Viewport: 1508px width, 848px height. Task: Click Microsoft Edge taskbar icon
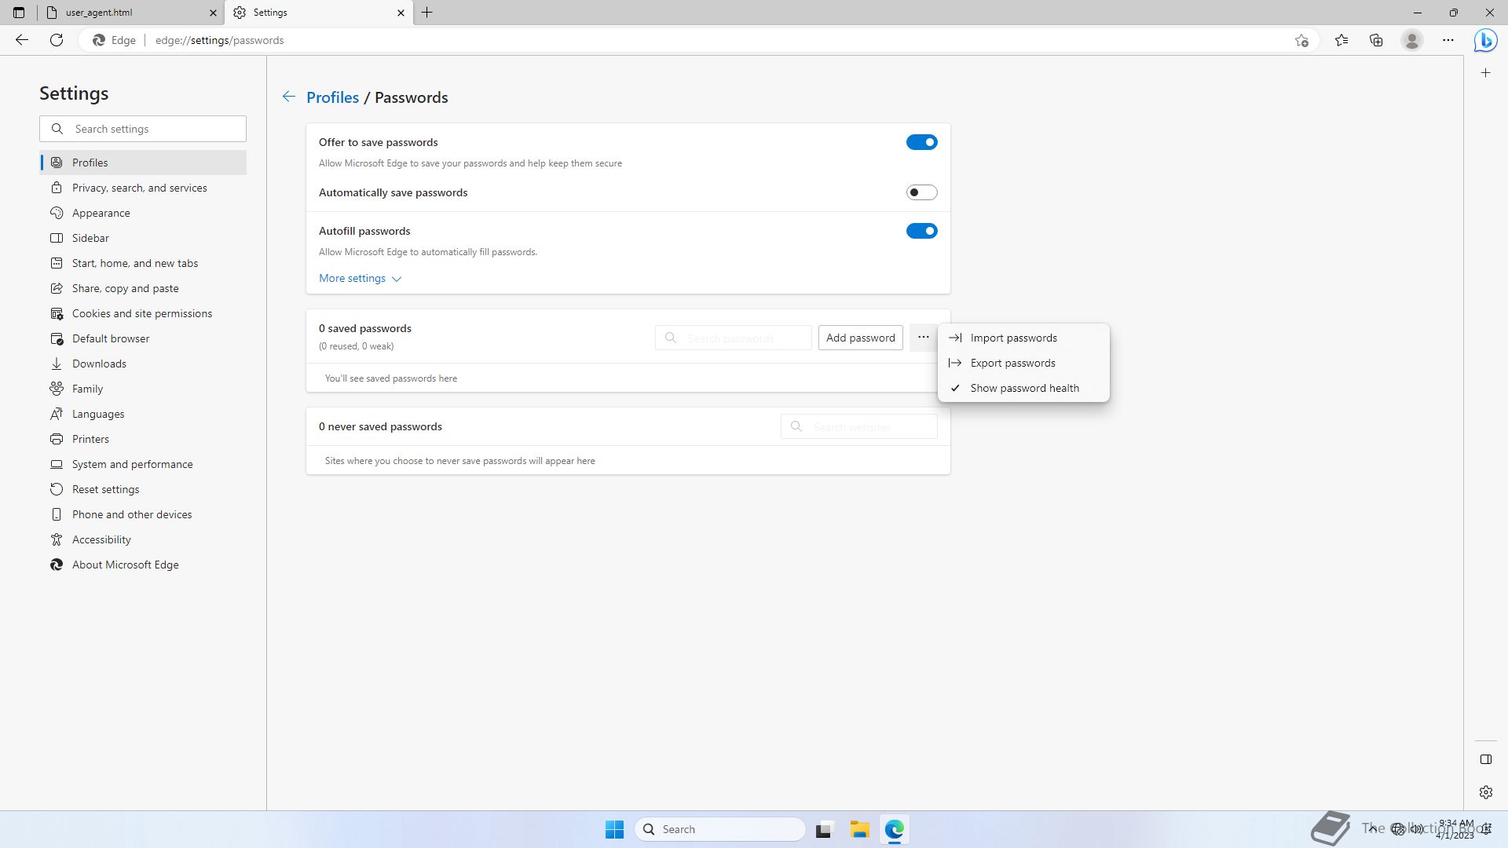[895, 829]
